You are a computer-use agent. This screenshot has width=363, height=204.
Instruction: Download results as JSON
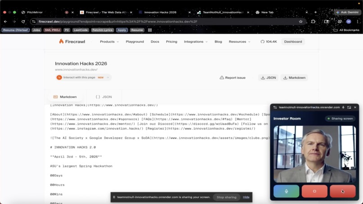[268, 77]
